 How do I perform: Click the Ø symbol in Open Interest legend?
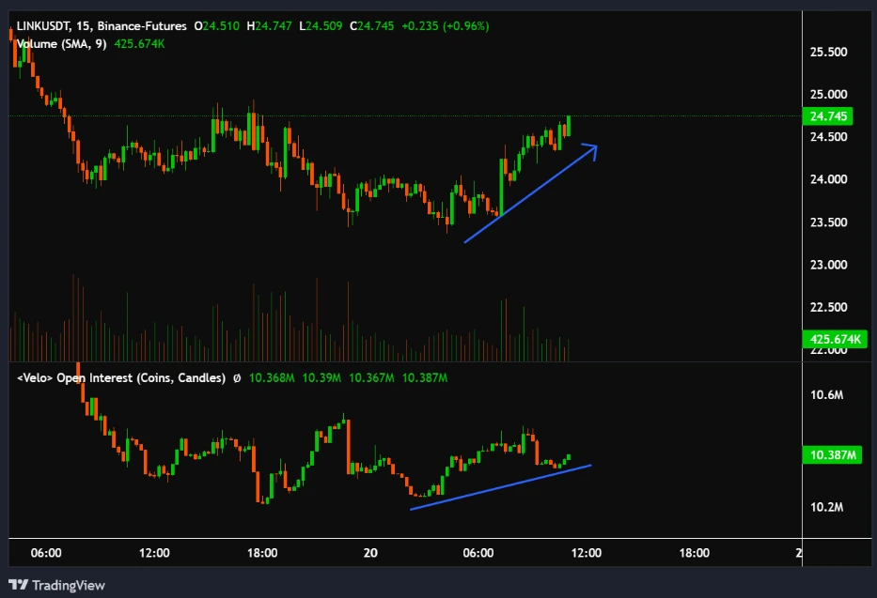pyautogui.click(x=237, y=378)
